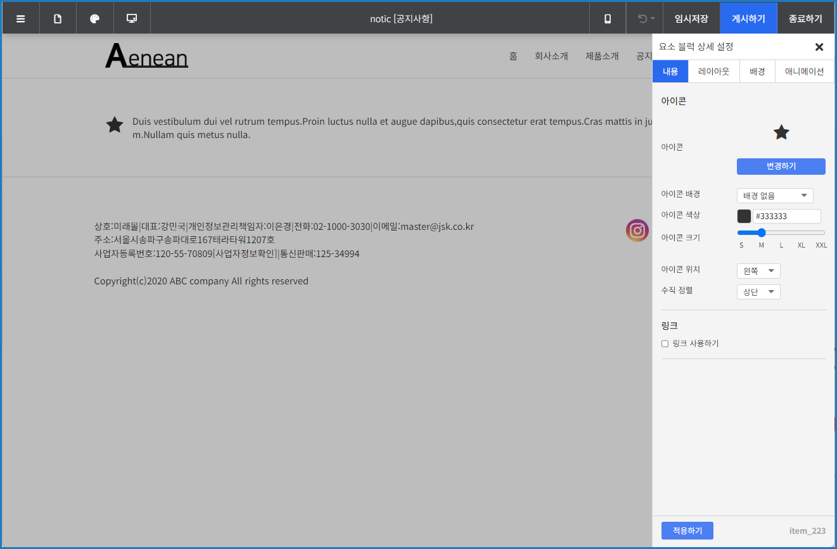Click the 게시하기 publish button
Viewport: 837px width, 549px height.
[748, 18]
